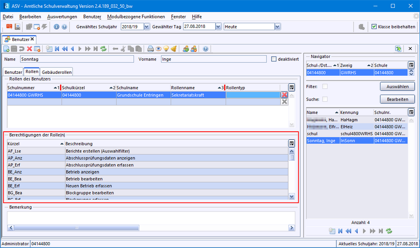Switch to the Gebäuderollen tab
Viewport: 420px width, 248px height.
[x=57, y=72]
